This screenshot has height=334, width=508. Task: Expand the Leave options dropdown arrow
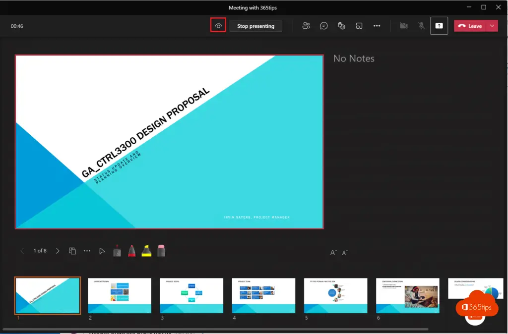(x=492, y=26)
